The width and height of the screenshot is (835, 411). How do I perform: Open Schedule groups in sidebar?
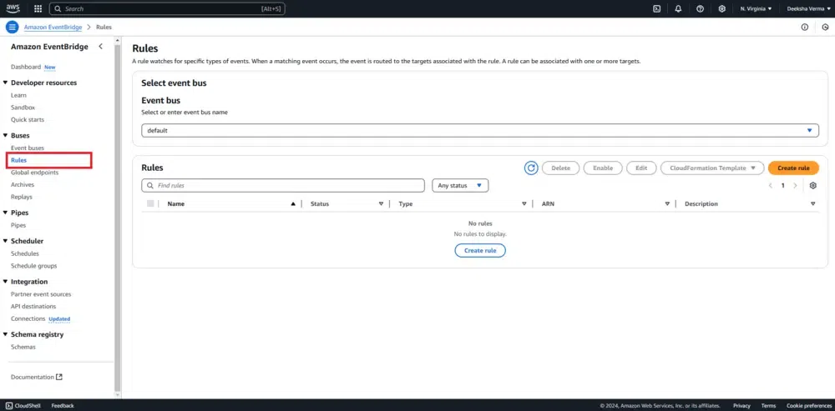[34, 266]
